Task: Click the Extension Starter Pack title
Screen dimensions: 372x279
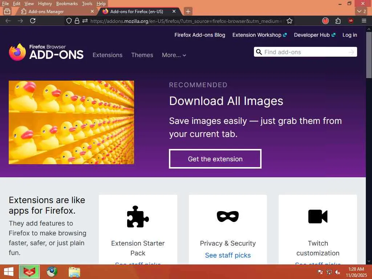Action: pos(138,248)
